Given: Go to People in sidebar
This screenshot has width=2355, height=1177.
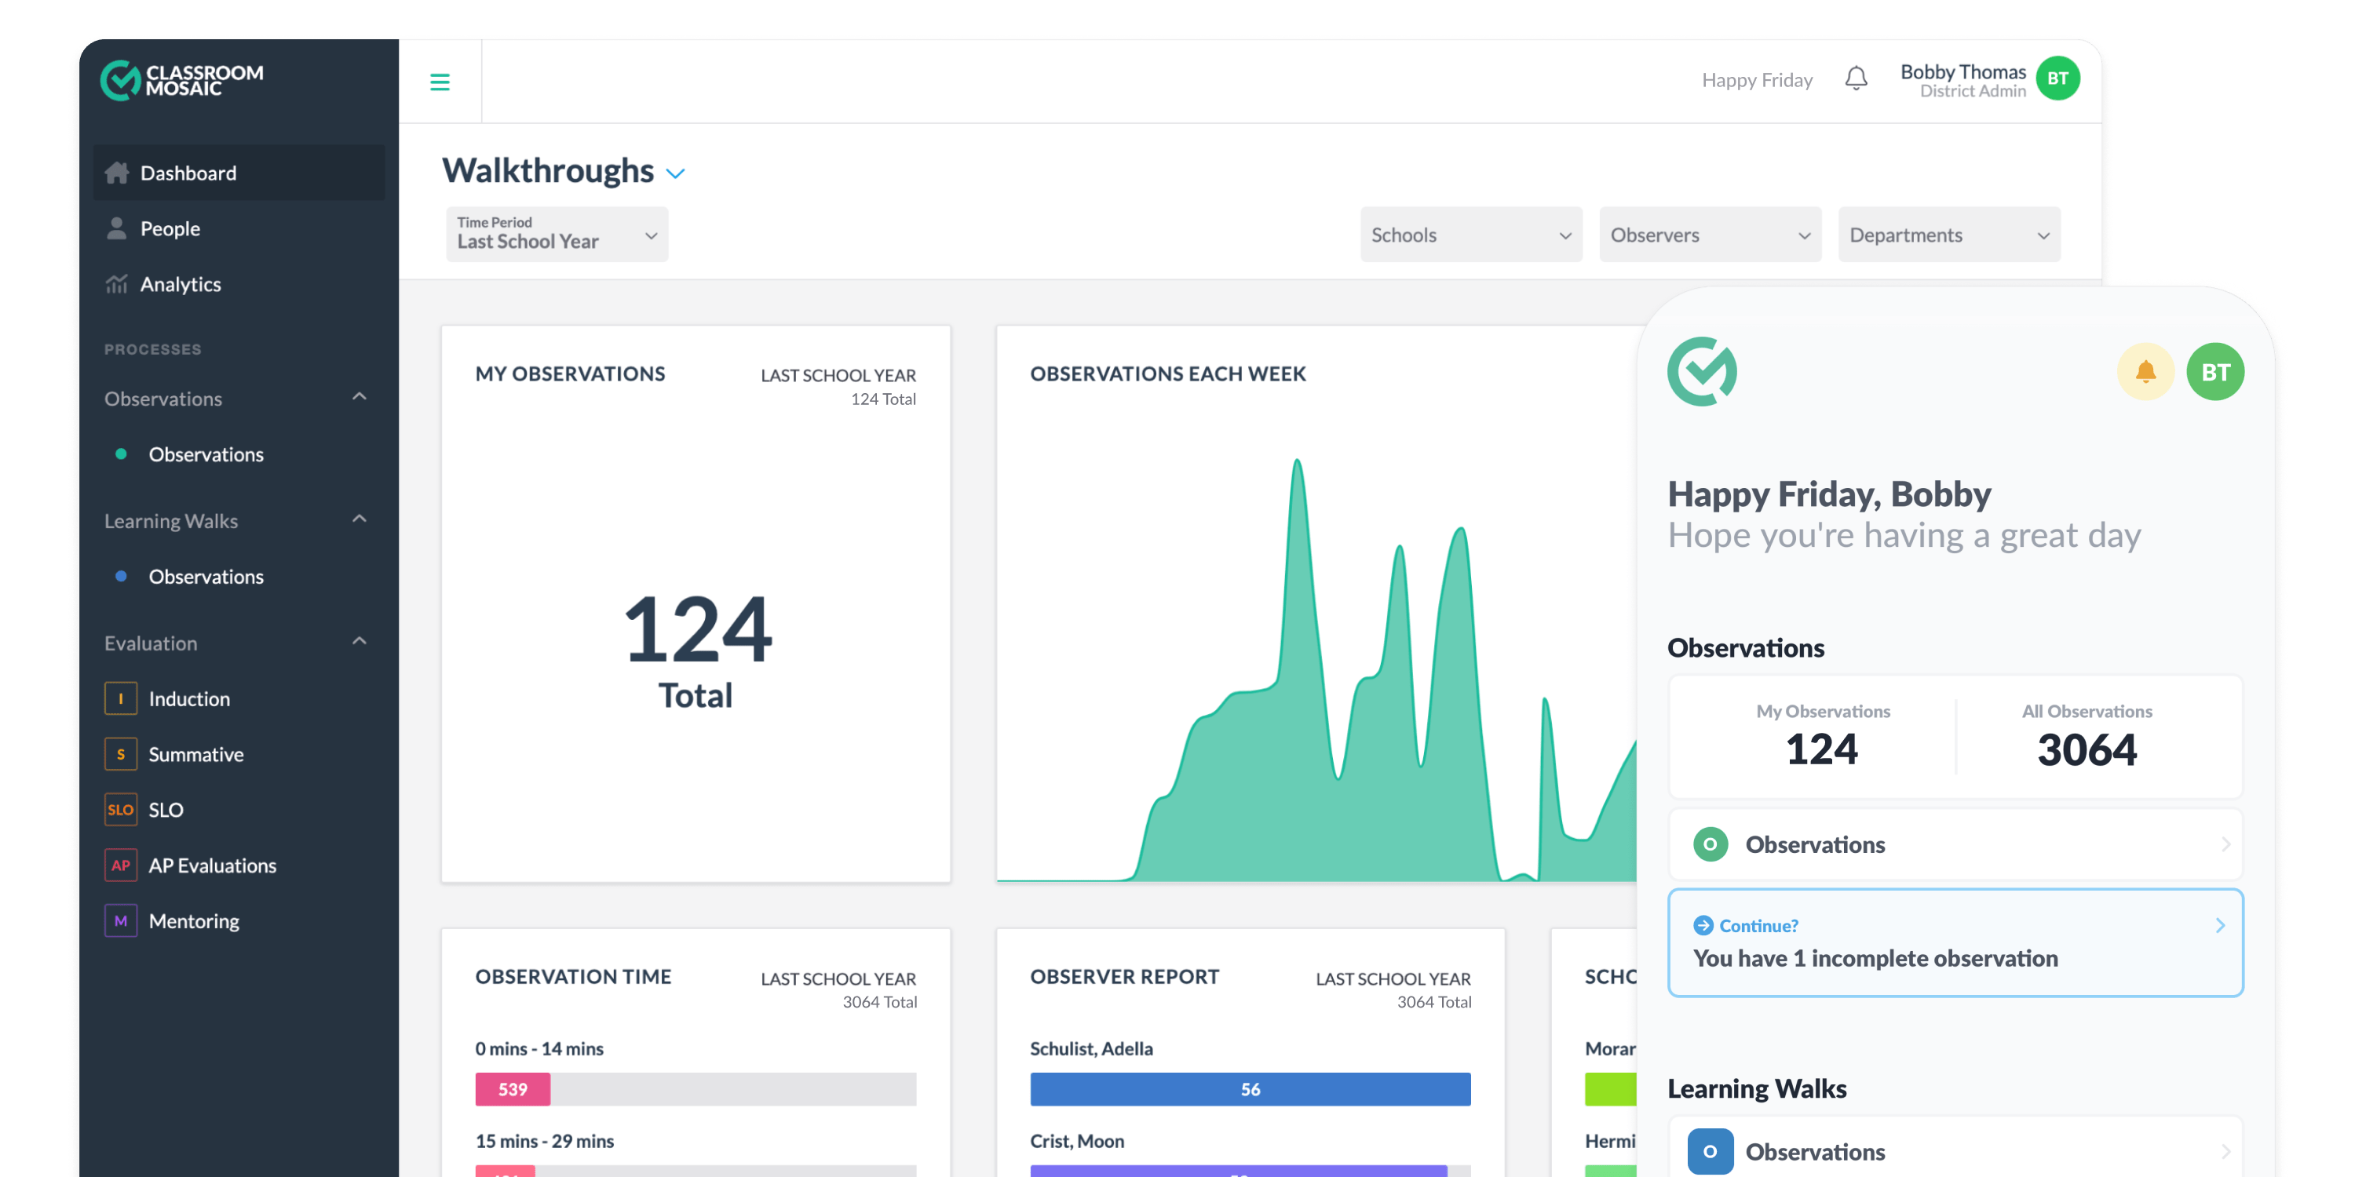Looking at the screenshot, I should point(170,228).
